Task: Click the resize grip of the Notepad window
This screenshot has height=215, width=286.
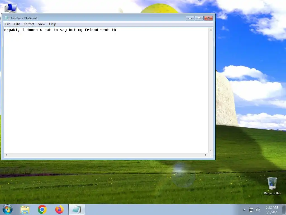Action: (x=211, y=156)
